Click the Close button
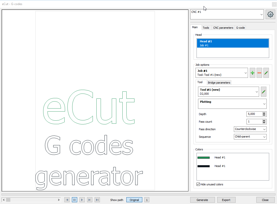 (265, 200)
